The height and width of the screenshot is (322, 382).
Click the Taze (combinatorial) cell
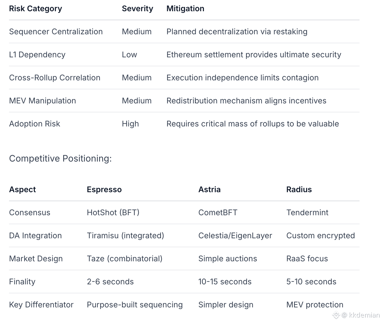[x=124, y=259]
